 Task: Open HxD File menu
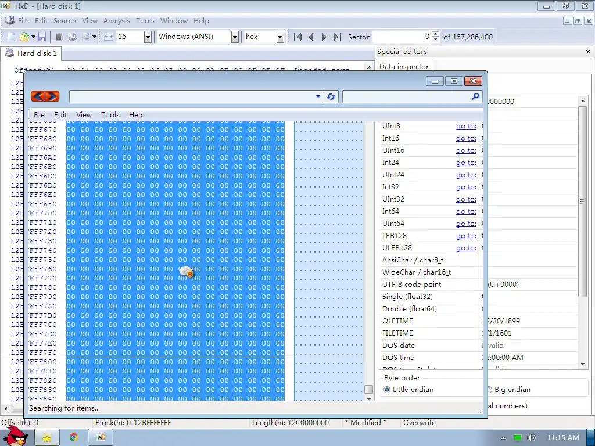coord(23,21)
